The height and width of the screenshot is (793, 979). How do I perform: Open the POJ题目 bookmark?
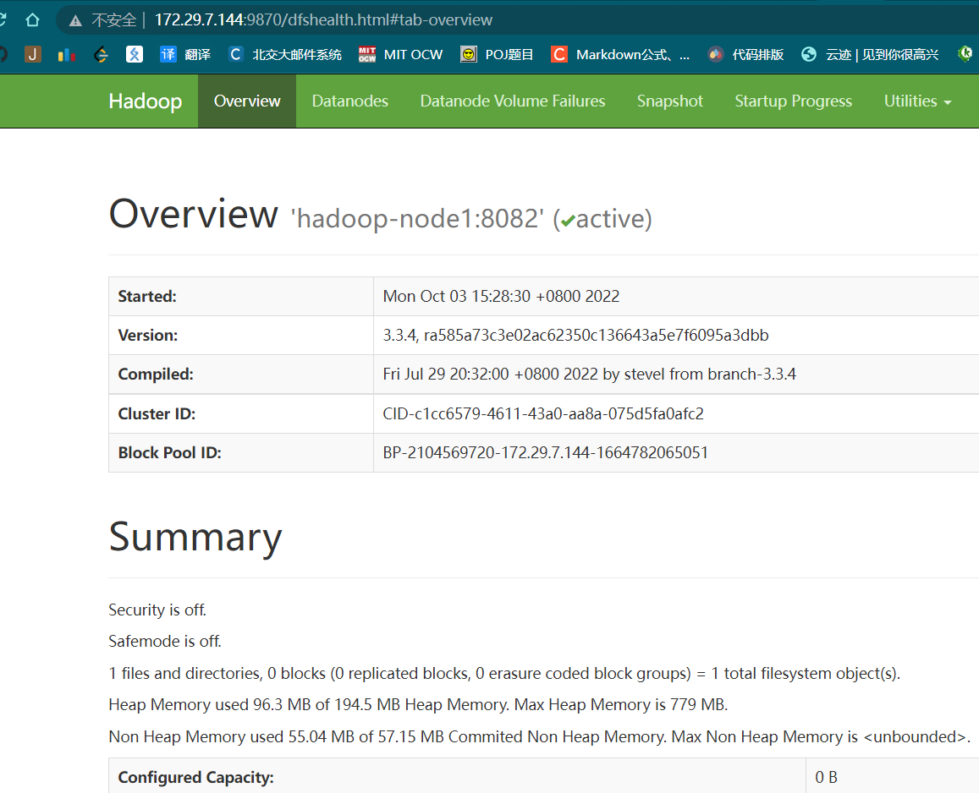(x=497, y=54)
